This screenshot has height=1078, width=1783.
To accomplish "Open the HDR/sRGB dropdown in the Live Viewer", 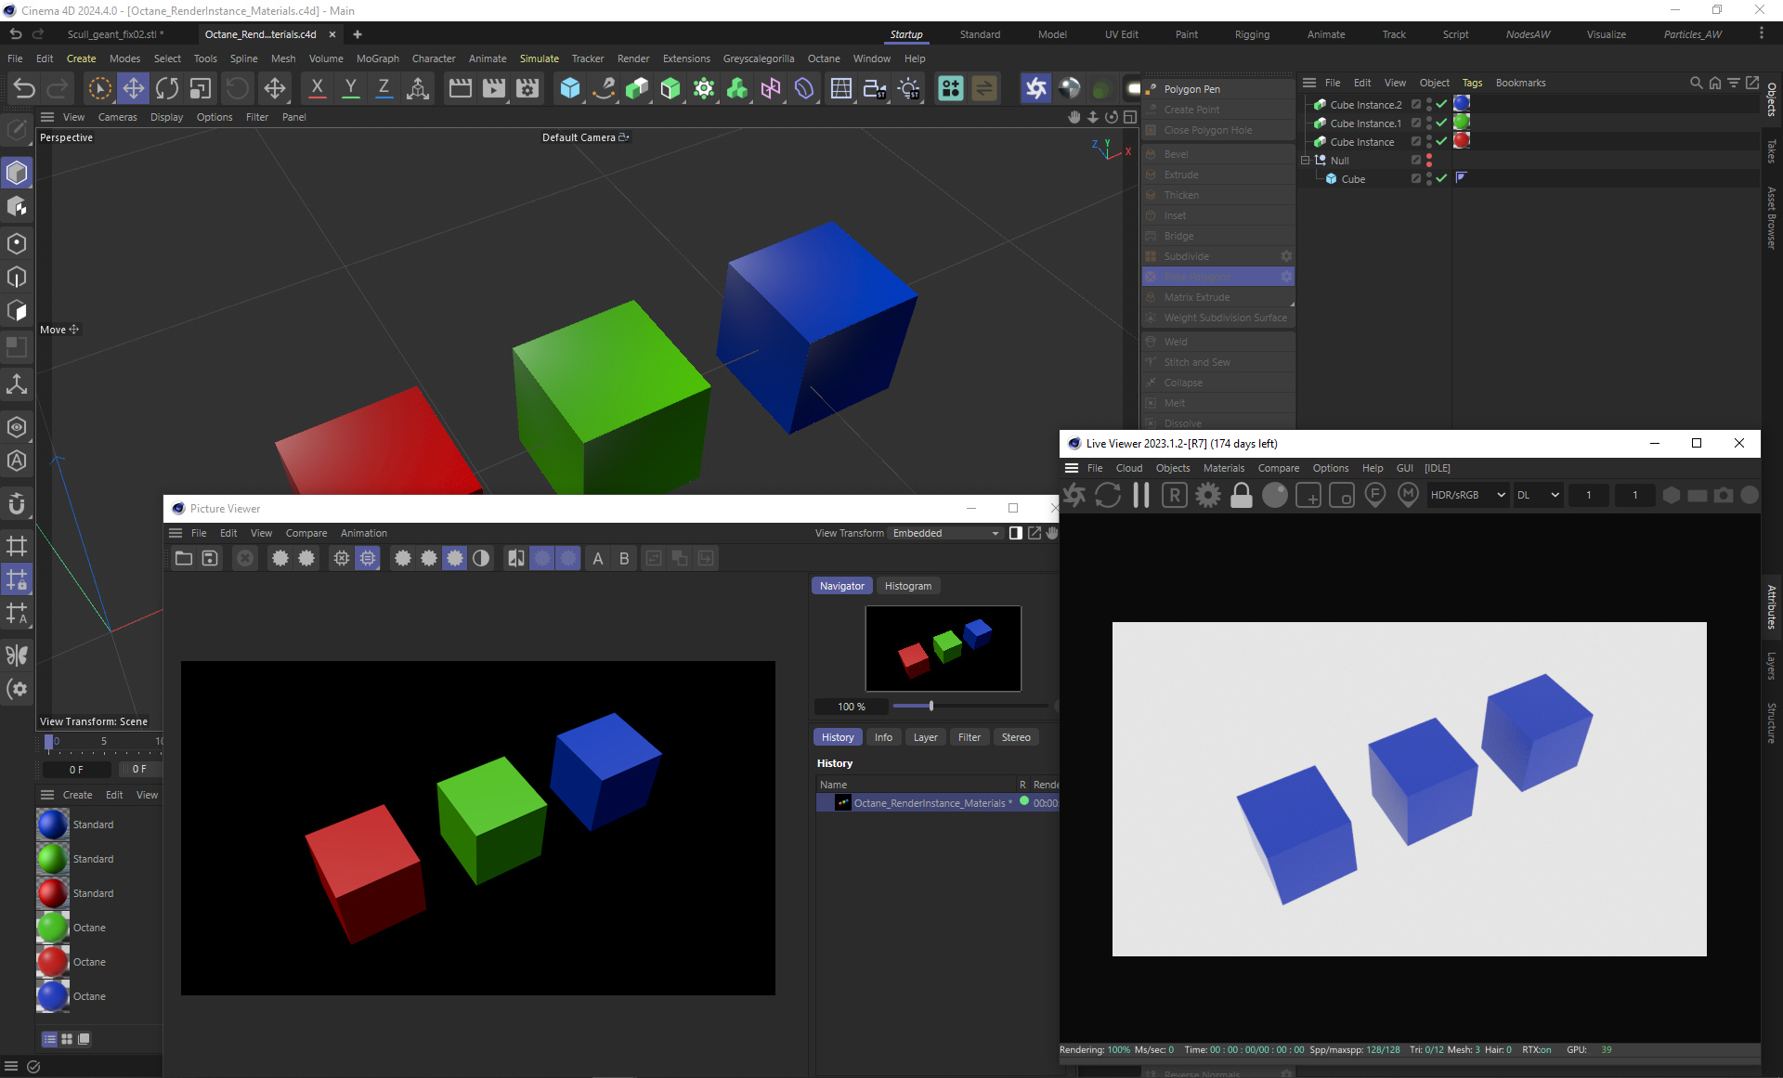I will click(x=1466, y=495).
